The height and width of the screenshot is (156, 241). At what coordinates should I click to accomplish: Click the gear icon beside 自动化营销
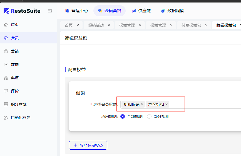coord(6,118)
